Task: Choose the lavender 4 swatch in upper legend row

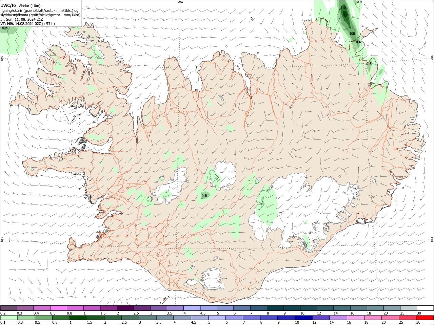Action: pyautogui.click(x=191, y=308)
